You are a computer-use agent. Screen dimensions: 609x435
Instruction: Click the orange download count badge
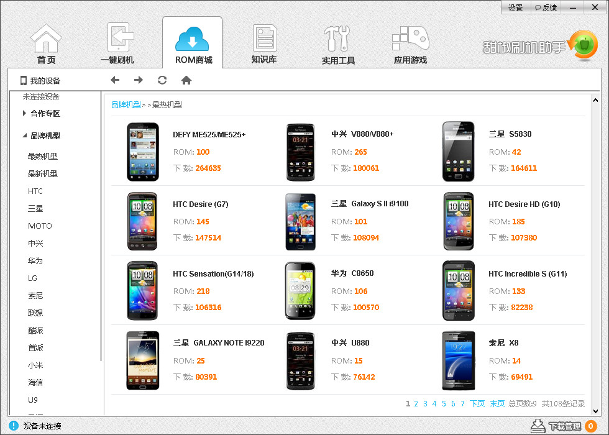(591, 426)
